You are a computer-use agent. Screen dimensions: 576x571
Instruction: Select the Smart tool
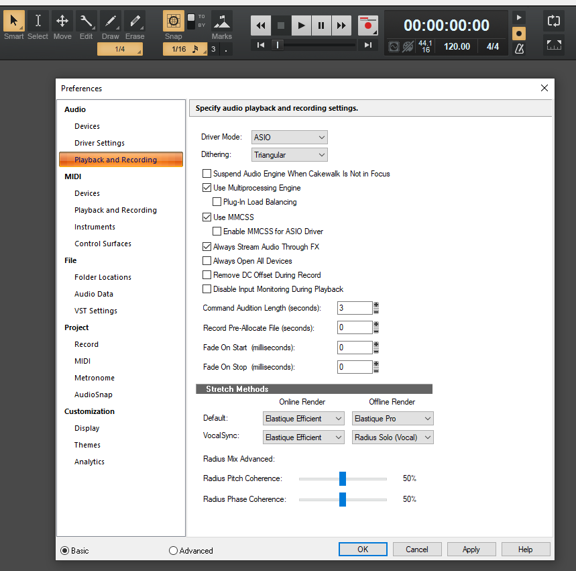[x=13, y=21]
